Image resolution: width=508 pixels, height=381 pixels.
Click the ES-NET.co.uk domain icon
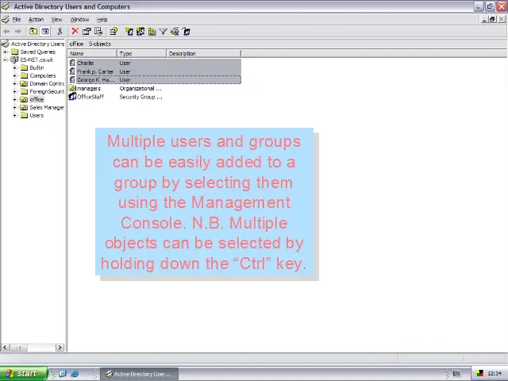pyautogui.click(x=14, y=60)
